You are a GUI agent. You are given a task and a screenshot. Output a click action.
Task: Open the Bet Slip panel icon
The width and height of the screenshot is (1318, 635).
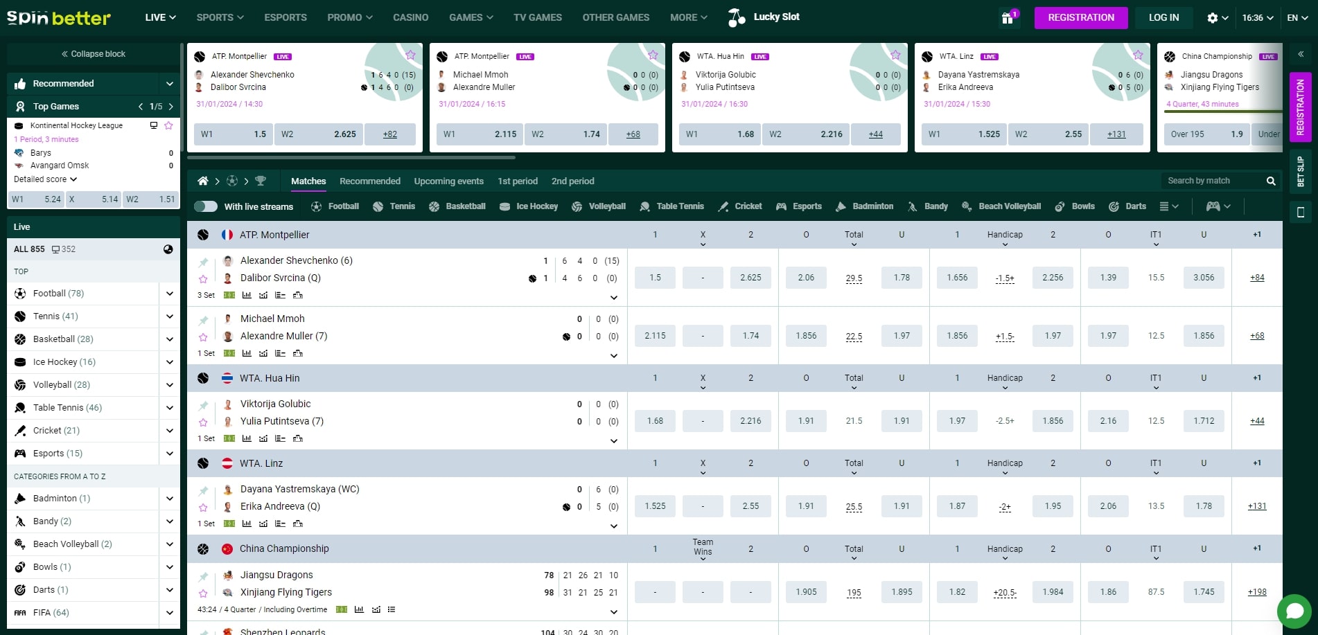(1300, 168)
